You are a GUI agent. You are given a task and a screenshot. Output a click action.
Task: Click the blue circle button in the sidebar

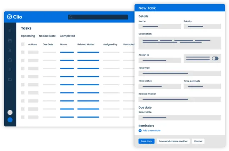[x=10, y=120]
